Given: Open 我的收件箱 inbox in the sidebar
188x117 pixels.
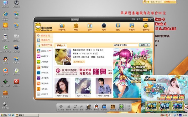Looking at the screenshot, I should 44,45.
